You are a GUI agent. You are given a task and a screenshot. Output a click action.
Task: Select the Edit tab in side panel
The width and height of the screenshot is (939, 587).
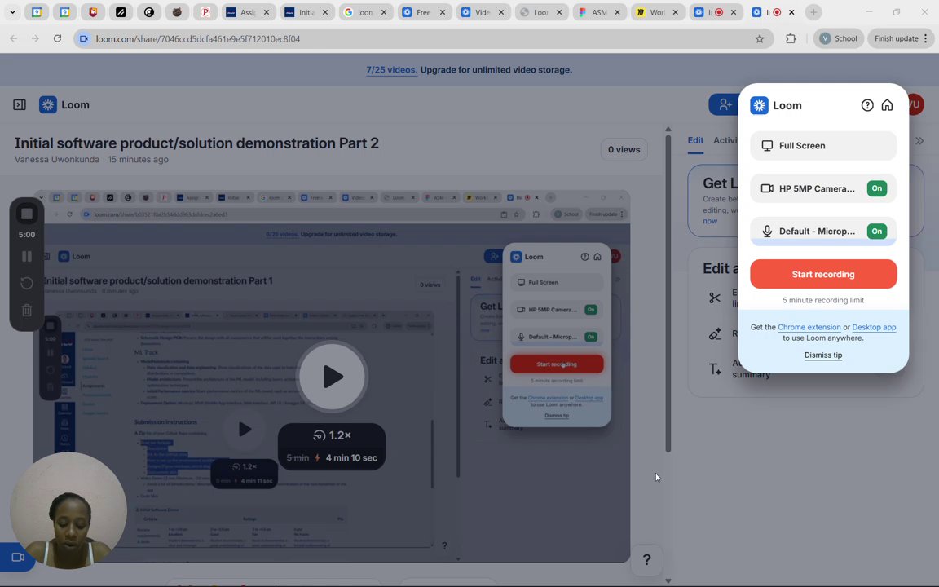pos(695,140)
